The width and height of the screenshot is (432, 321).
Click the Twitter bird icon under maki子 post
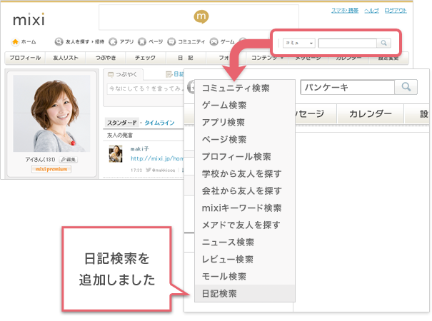pyautogui.click(x=149, y=170)
